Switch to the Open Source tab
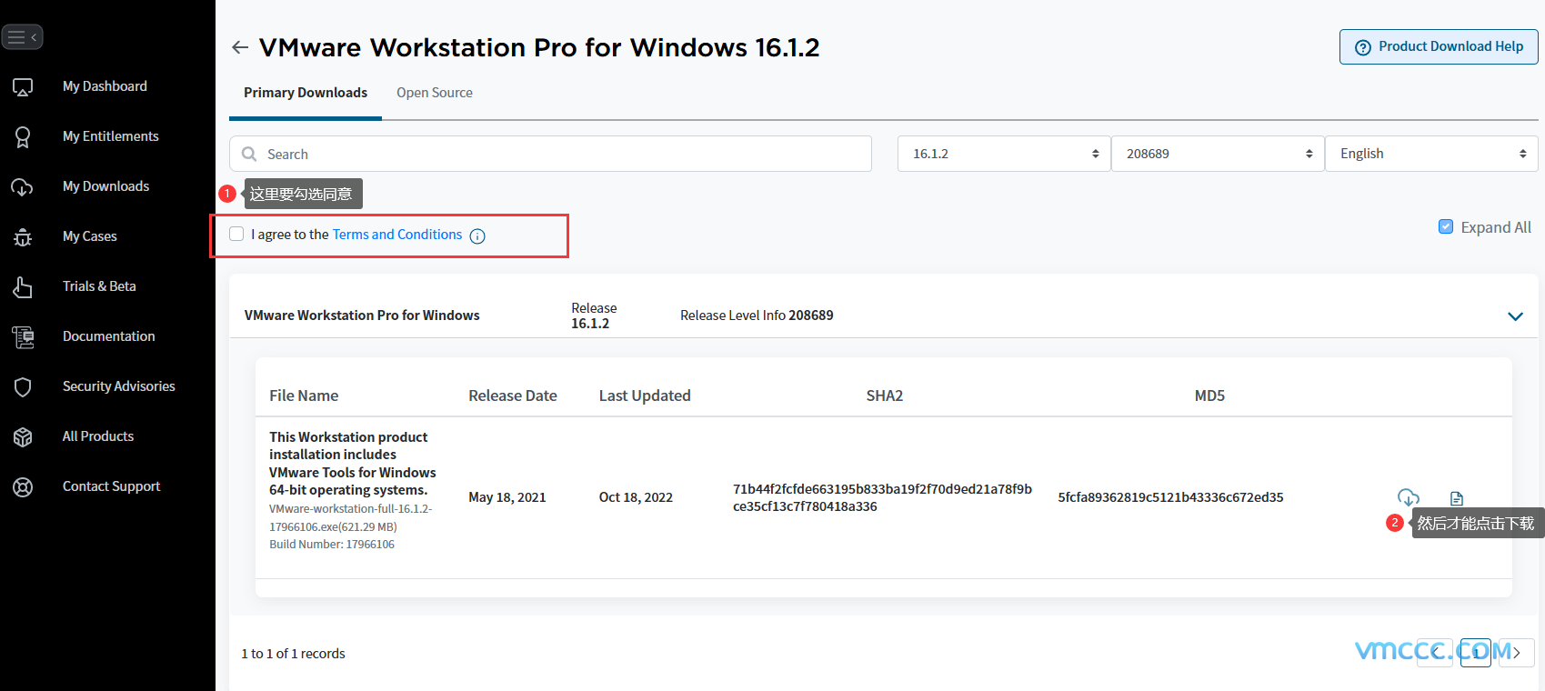The width and height of the screenshot is (1545, 691). coord(435,93)
